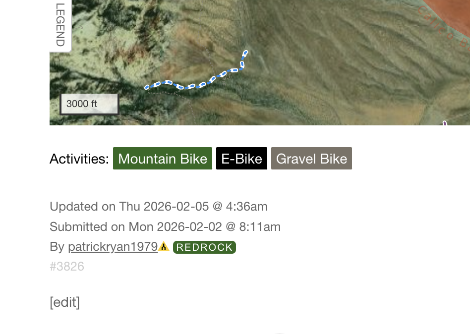The width and height of the screenshot is (470, 334).
Task: Click the REDROCK badge
Action: pos(204,247)
